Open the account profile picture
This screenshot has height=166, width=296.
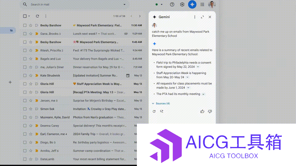coord(212,5)
